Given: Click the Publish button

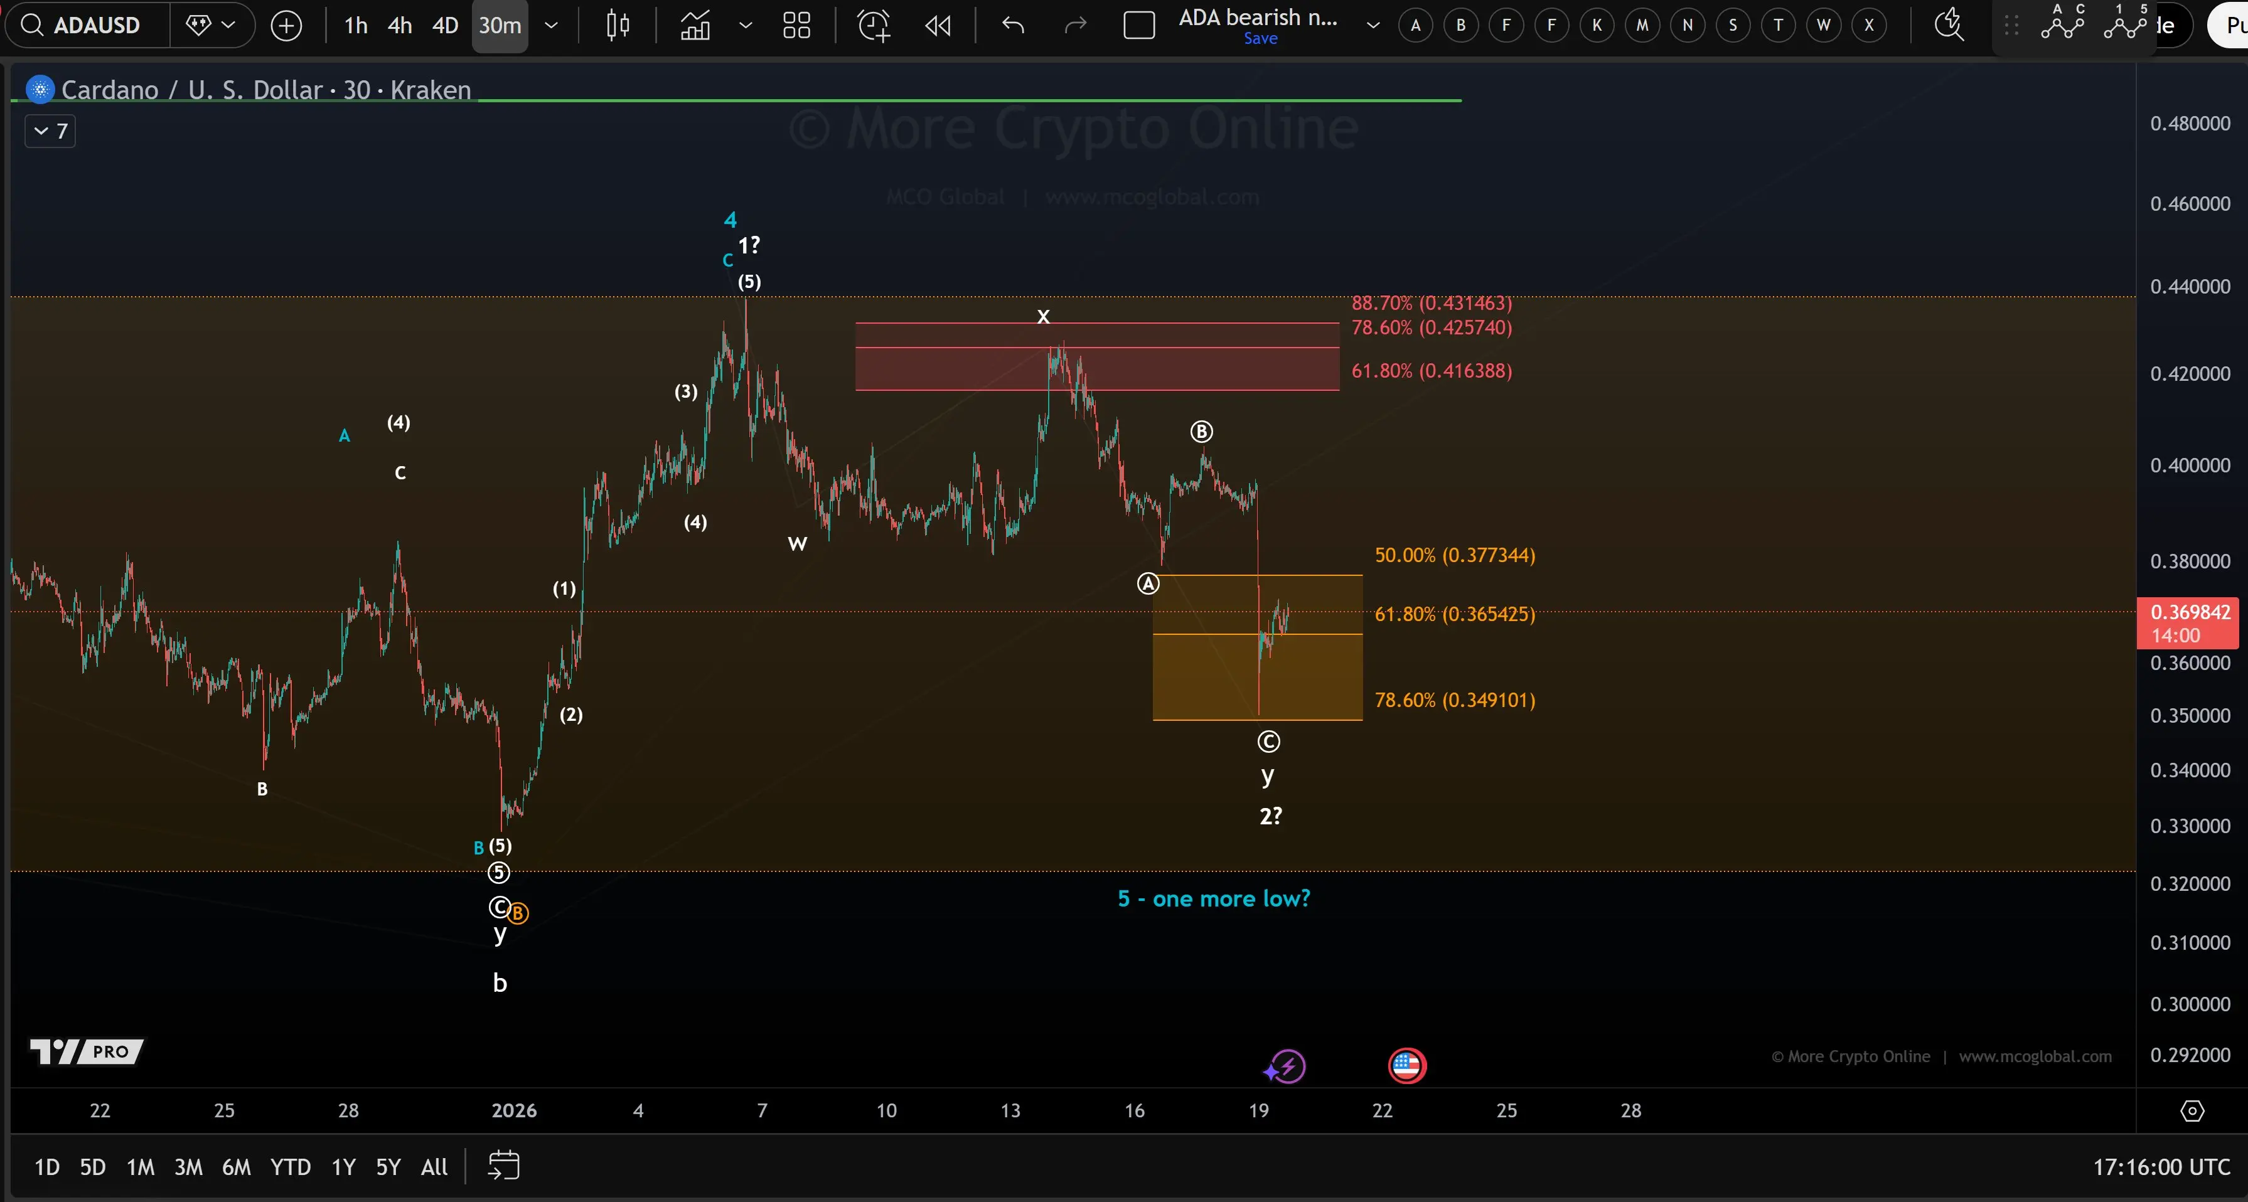Looking at the screenshot, I should [x=2230, y=25].
